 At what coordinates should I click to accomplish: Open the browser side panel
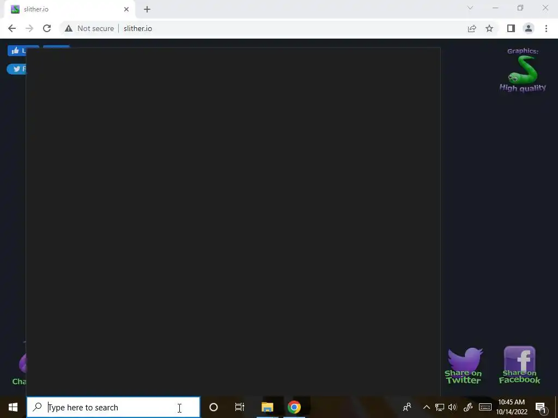(511, 28)
